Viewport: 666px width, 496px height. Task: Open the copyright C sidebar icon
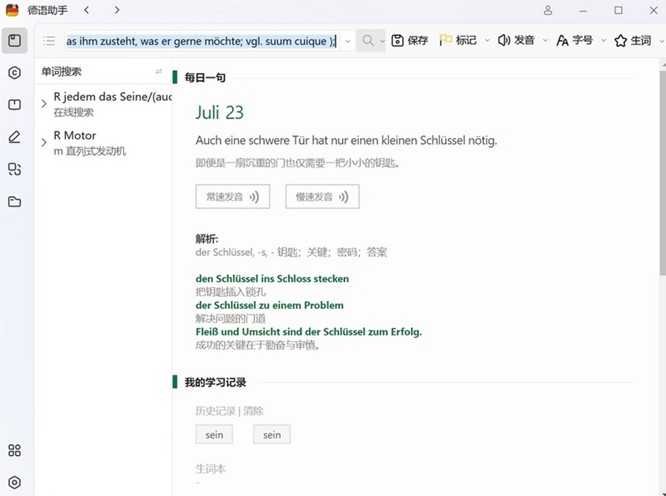[x=14, y=73]
